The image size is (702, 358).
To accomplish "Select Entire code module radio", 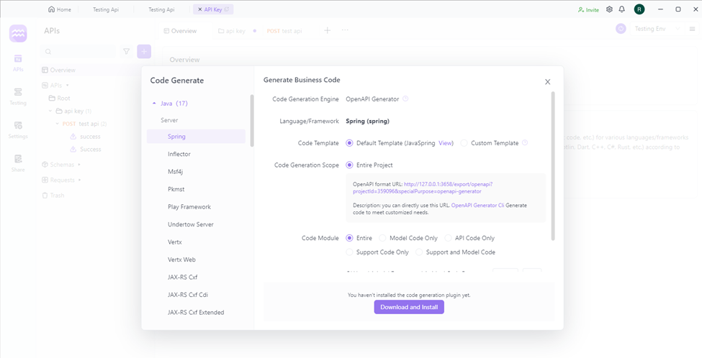I will (350, 238).
